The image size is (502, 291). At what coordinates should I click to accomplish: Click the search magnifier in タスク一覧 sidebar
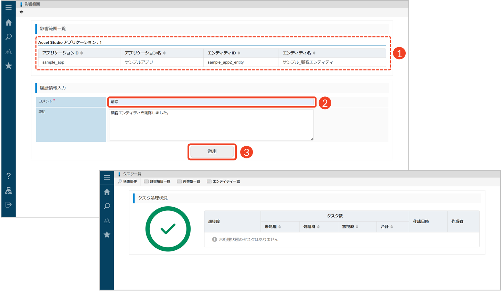tap(107, 206)
